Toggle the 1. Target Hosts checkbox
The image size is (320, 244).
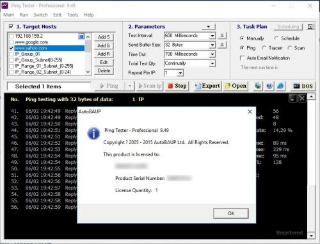pyautogui.click(x=11, y=26)
